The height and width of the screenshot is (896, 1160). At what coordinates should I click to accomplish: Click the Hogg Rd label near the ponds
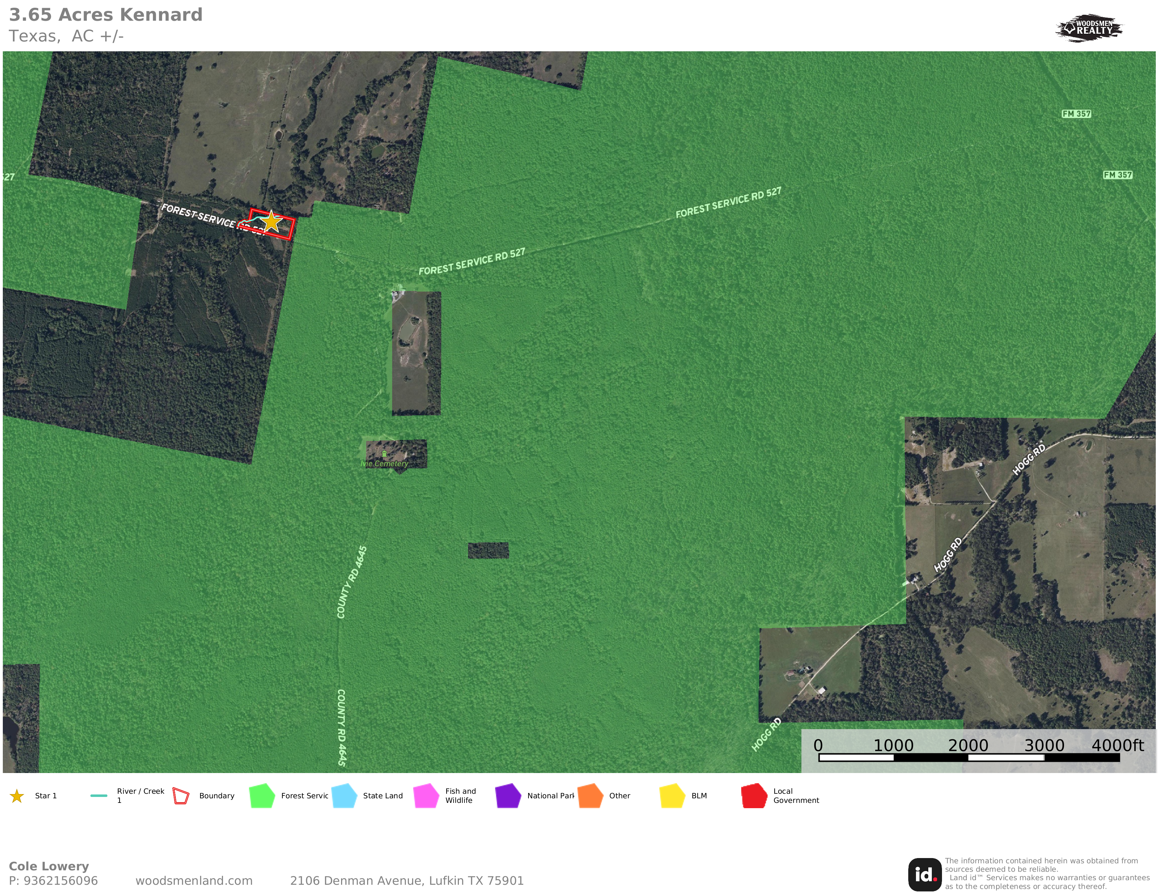pyautogui.click(x=1029, y=459)
